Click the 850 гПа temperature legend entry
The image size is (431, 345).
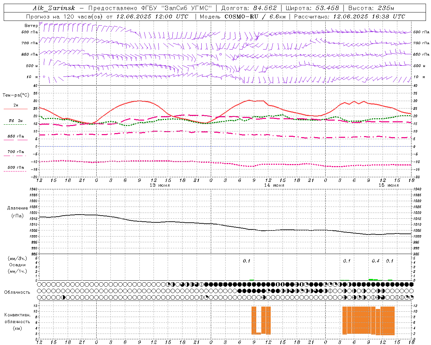coord(16,136)
